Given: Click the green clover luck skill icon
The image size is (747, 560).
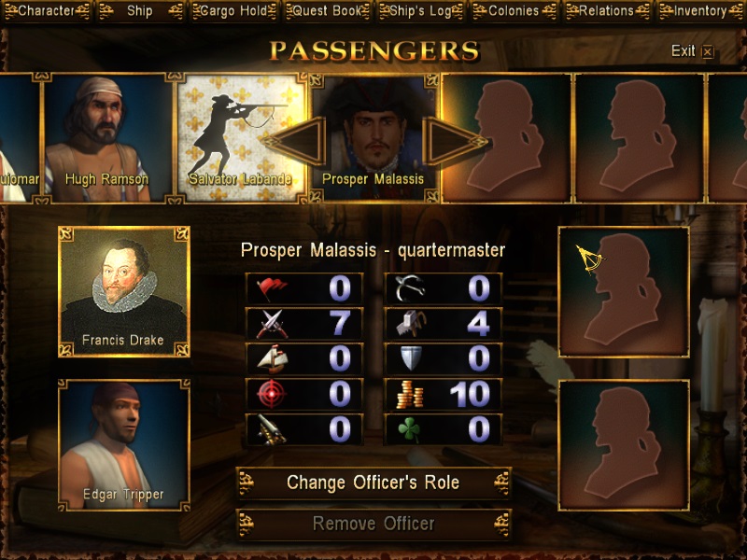Looking at the screenshot, I should [409, 429].
